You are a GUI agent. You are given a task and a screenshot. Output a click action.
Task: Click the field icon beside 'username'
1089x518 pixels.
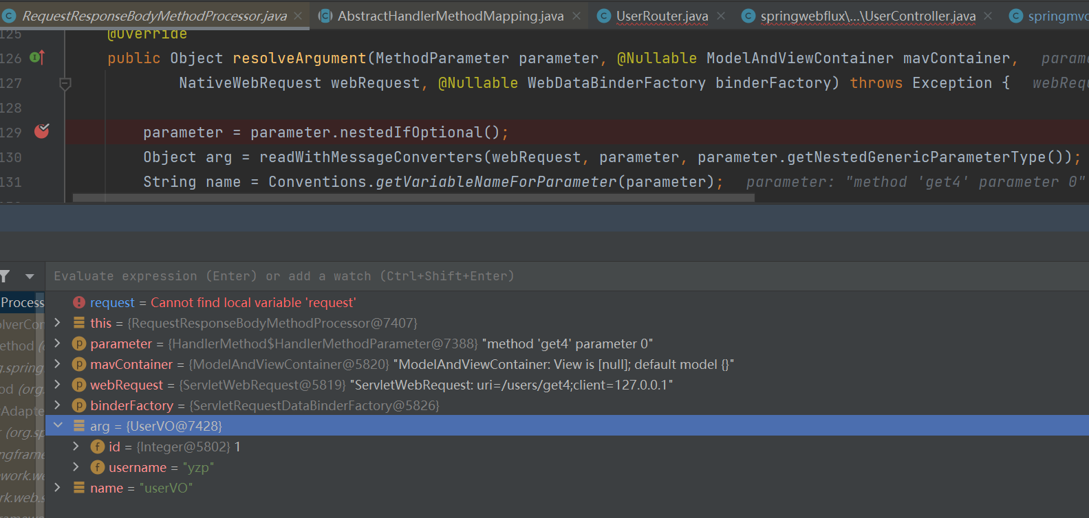pos(98,467)
